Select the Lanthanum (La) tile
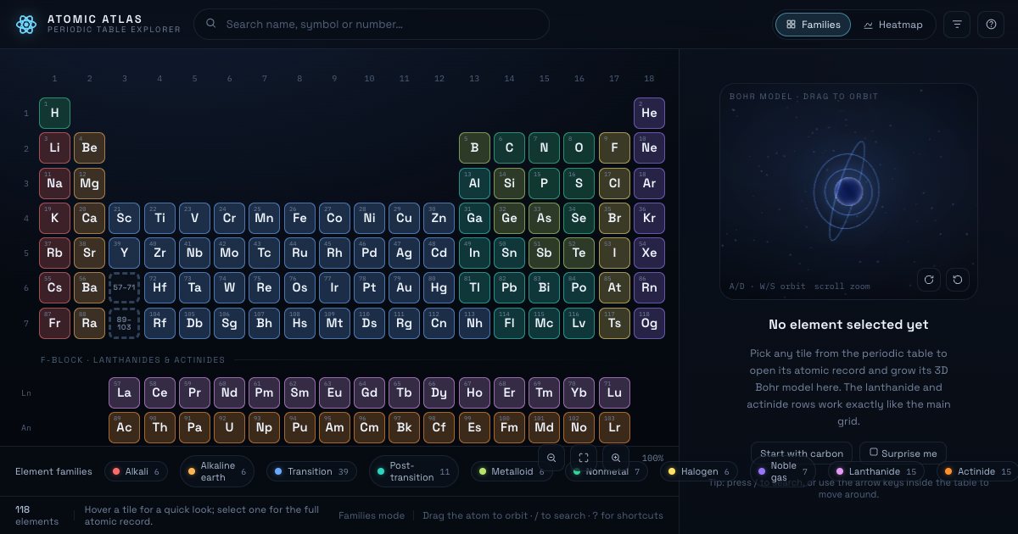 pyautogui.click(x=125, y=393)
